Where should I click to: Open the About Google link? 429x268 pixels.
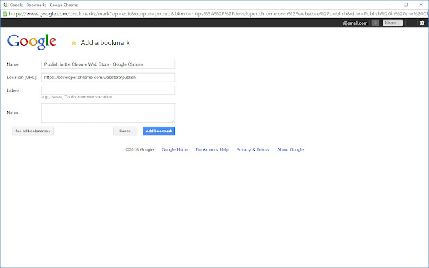pos(290,149)
